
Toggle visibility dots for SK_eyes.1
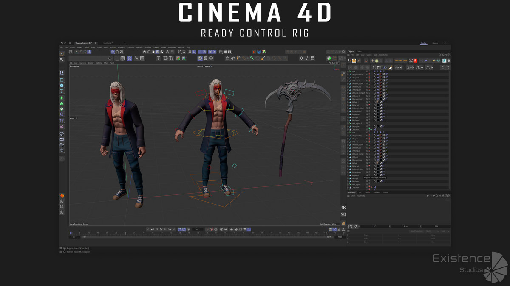[369, 78]
